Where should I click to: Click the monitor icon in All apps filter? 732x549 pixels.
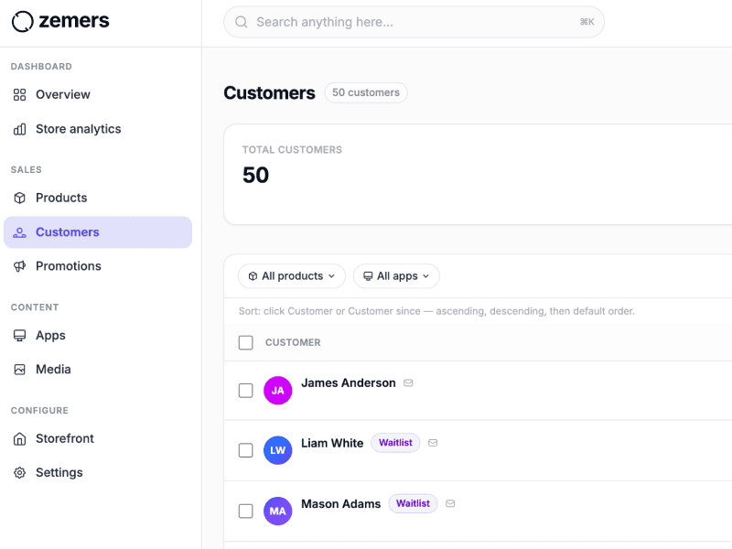[368, 276]
